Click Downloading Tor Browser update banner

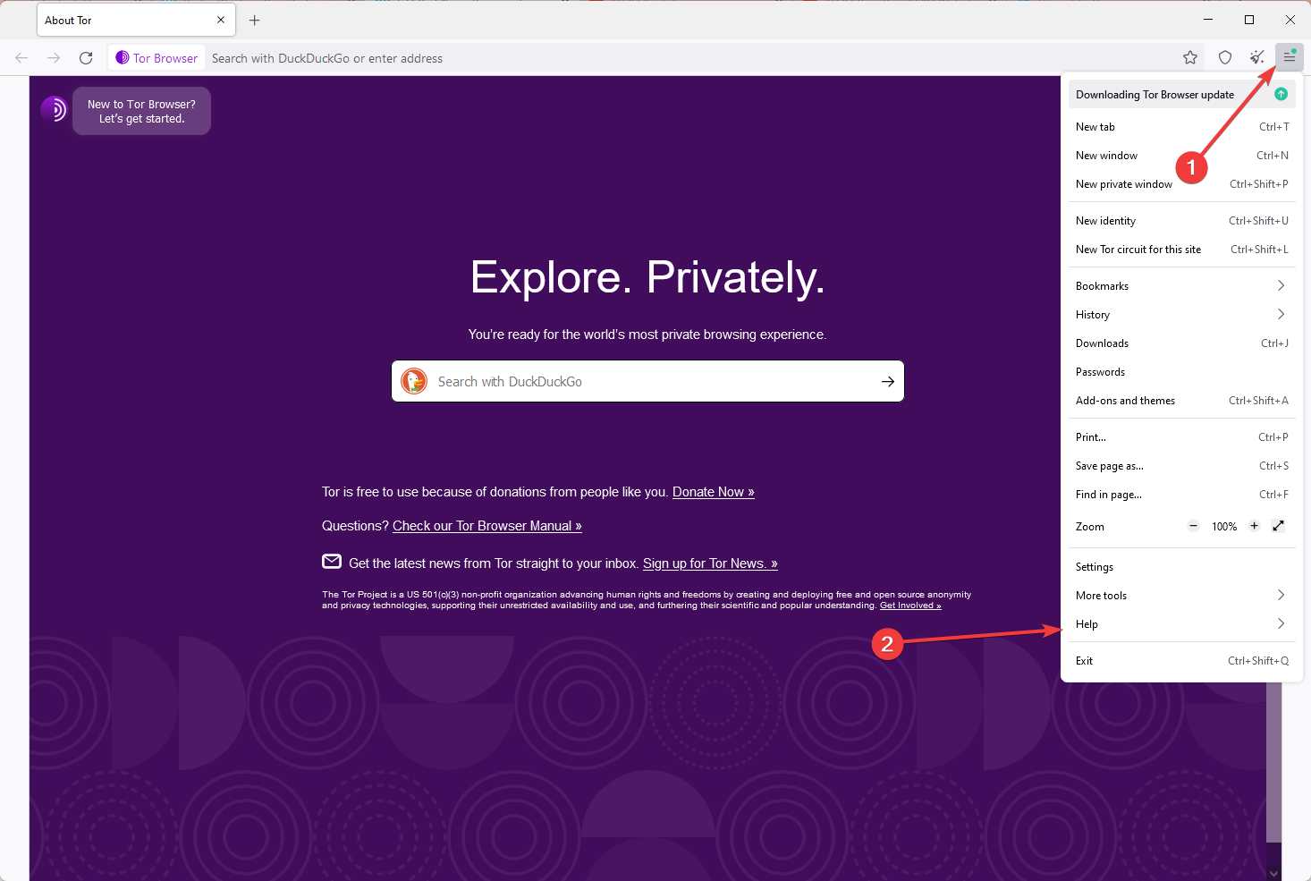pyautogui.click(x=1181, y=94)
